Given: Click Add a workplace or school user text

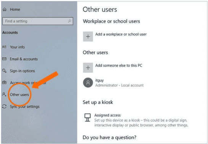Looking at the screenshot, I should (x=121, y=34).
